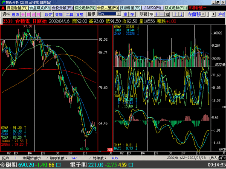Toggle the 分 minute-period button
This screenshot has height=169, width=226.
pyautogui.click(x=23, y=14)
